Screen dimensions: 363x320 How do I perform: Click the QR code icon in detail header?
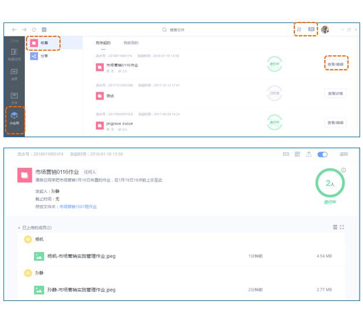(x=297, y=155)
